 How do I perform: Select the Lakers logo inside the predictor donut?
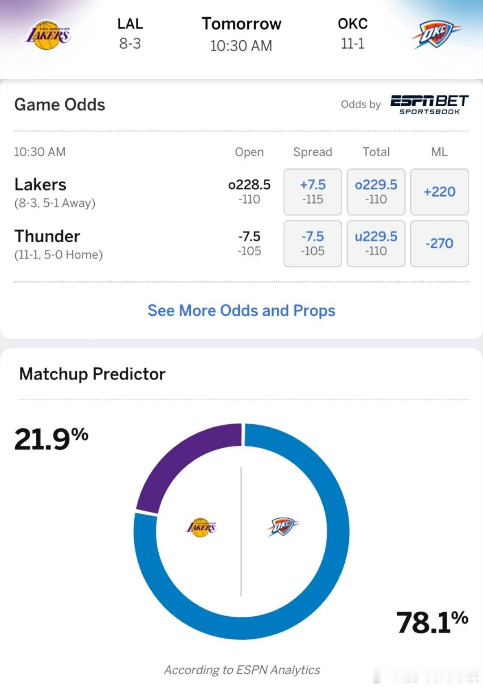click(x=201, y=527)
